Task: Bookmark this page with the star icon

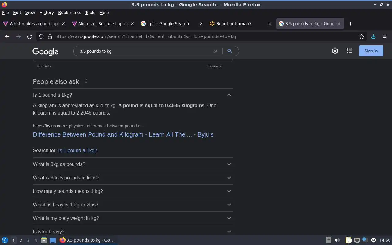Action: tap(362, 36)
